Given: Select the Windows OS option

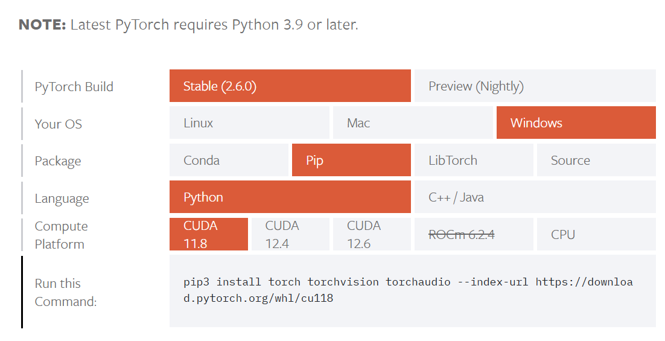Looking at the screenshot, I should [x=576, y=123].
